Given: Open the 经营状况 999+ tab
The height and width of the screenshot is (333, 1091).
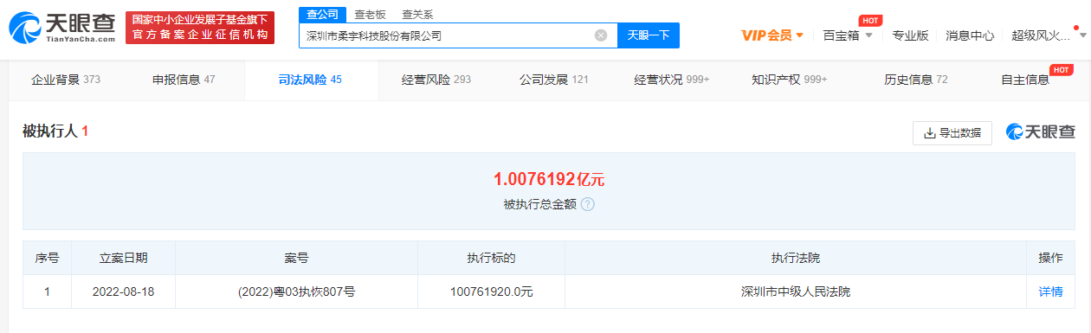Looking at the screenshot, I should [x=672, y=80].
